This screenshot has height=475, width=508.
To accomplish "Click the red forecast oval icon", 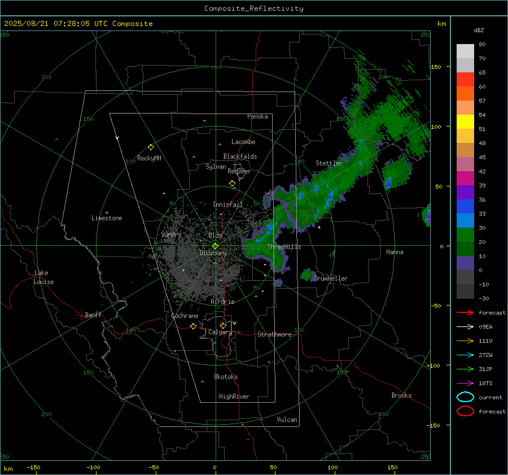I will 465,411.
